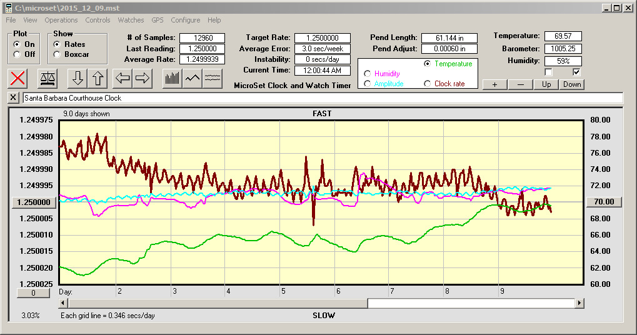Select the Amplitude radio option

[x=367, y=84]
